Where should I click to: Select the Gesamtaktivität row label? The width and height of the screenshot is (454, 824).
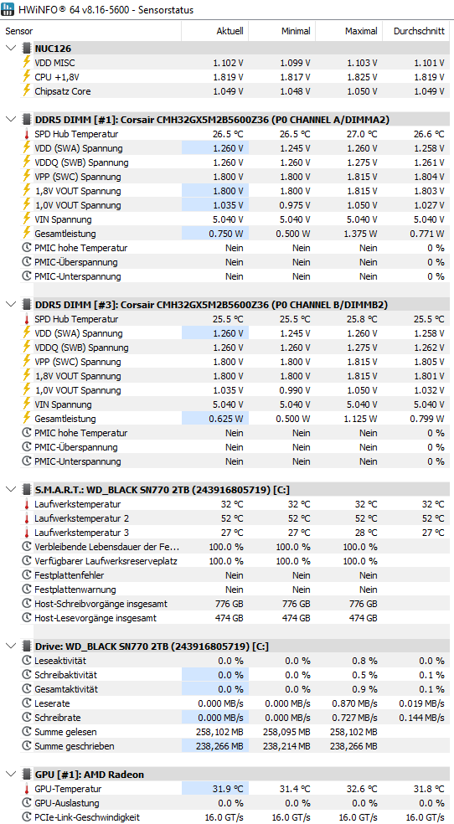point(66,688)
